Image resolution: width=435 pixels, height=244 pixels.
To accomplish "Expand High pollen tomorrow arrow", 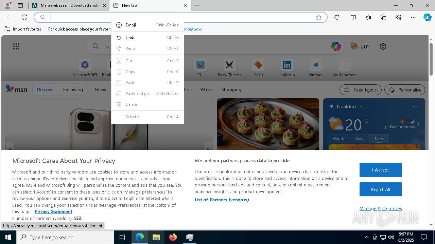I will (x=418, y=124).
